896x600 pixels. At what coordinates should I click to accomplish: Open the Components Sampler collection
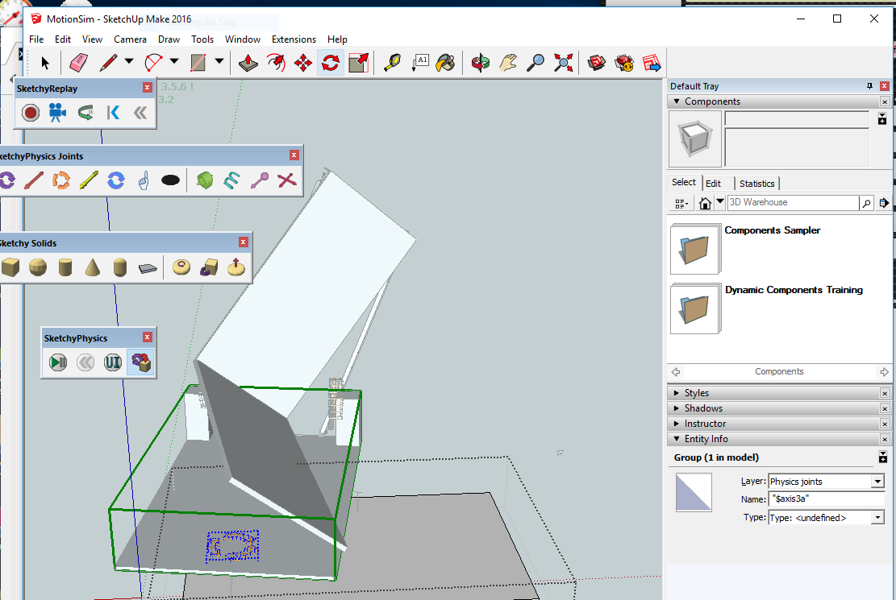coord(695,249)
